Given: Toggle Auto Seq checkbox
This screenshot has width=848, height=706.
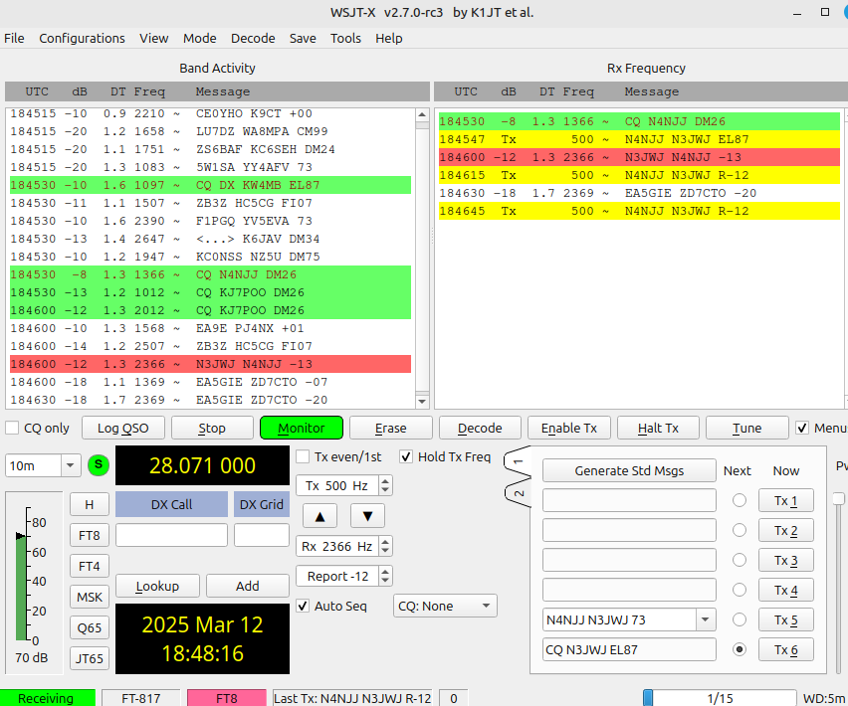Looking at the screenshot, I should click(303, 607).
